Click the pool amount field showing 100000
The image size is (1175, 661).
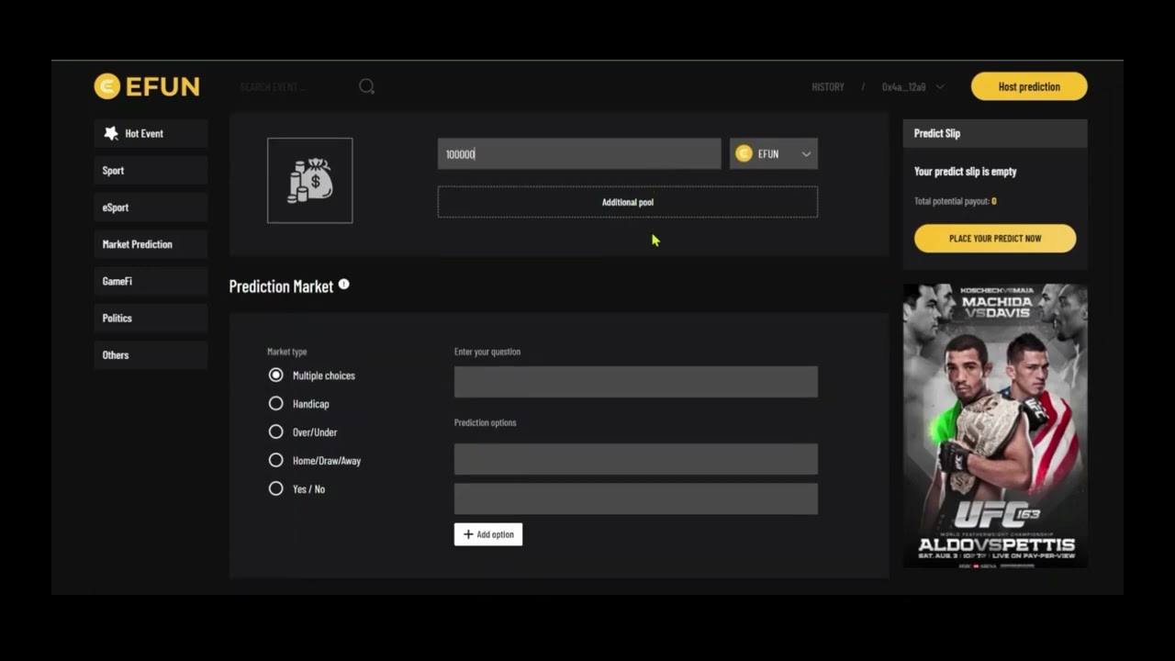[x=579, y=154]
